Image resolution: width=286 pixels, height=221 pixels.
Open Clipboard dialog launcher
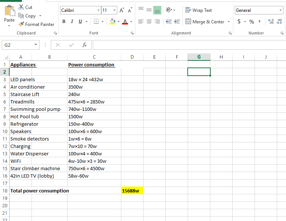55,33
